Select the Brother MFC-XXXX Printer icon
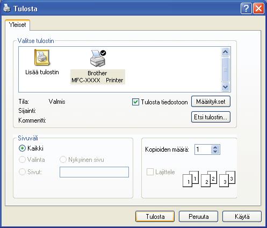The width and height of the screenshot is (267, 228). [98, 58]
